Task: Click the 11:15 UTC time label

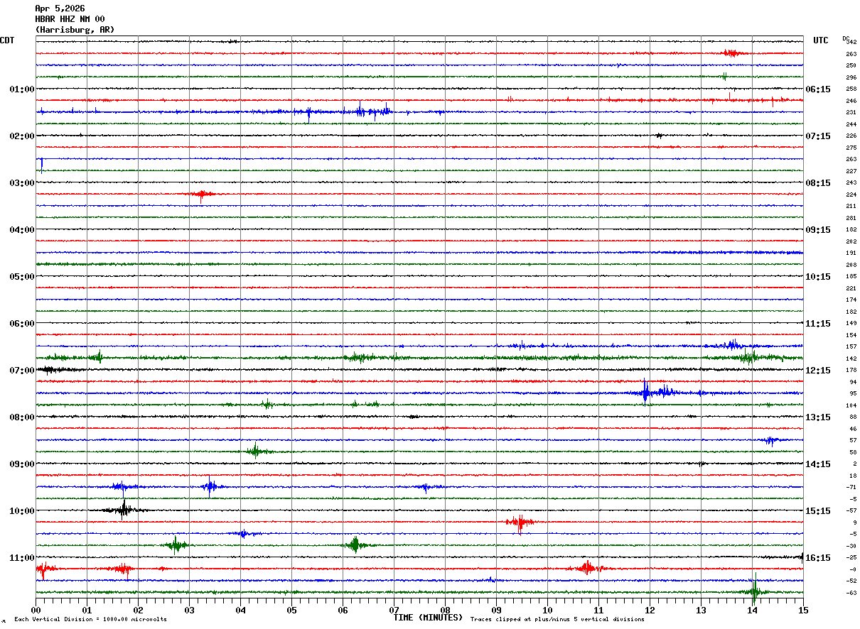Action: tap(819, 324)
